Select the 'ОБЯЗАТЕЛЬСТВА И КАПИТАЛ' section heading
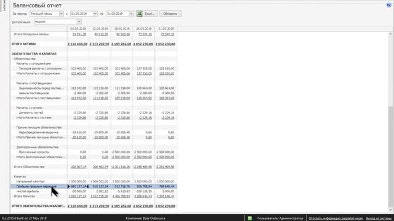 pos(34,53)
